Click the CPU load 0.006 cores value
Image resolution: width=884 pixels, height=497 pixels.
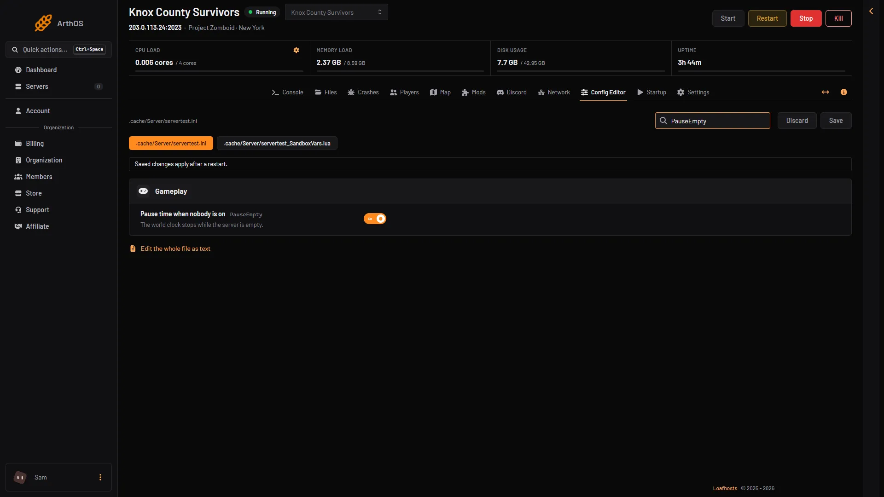pos(154,63)
